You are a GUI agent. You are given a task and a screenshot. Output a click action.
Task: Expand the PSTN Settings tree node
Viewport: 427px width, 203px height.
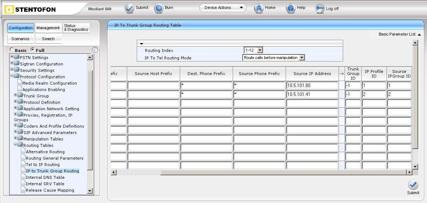[x=12, y=57]
